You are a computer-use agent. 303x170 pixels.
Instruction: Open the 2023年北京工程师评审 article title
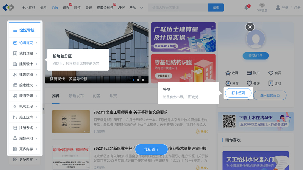pos(130,112)
